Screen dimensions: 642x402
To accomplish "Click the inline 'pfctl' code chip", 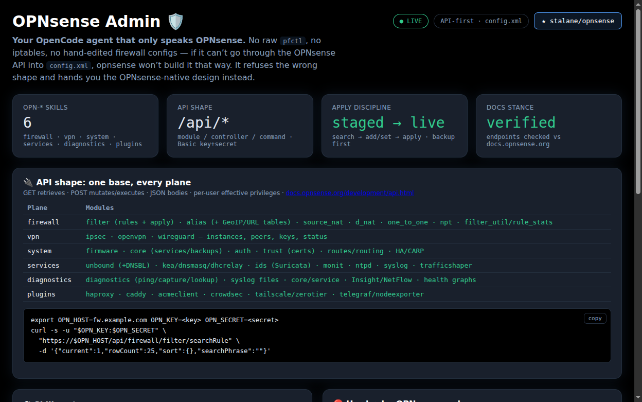I will pyautogui.click(x=293, y=41).
